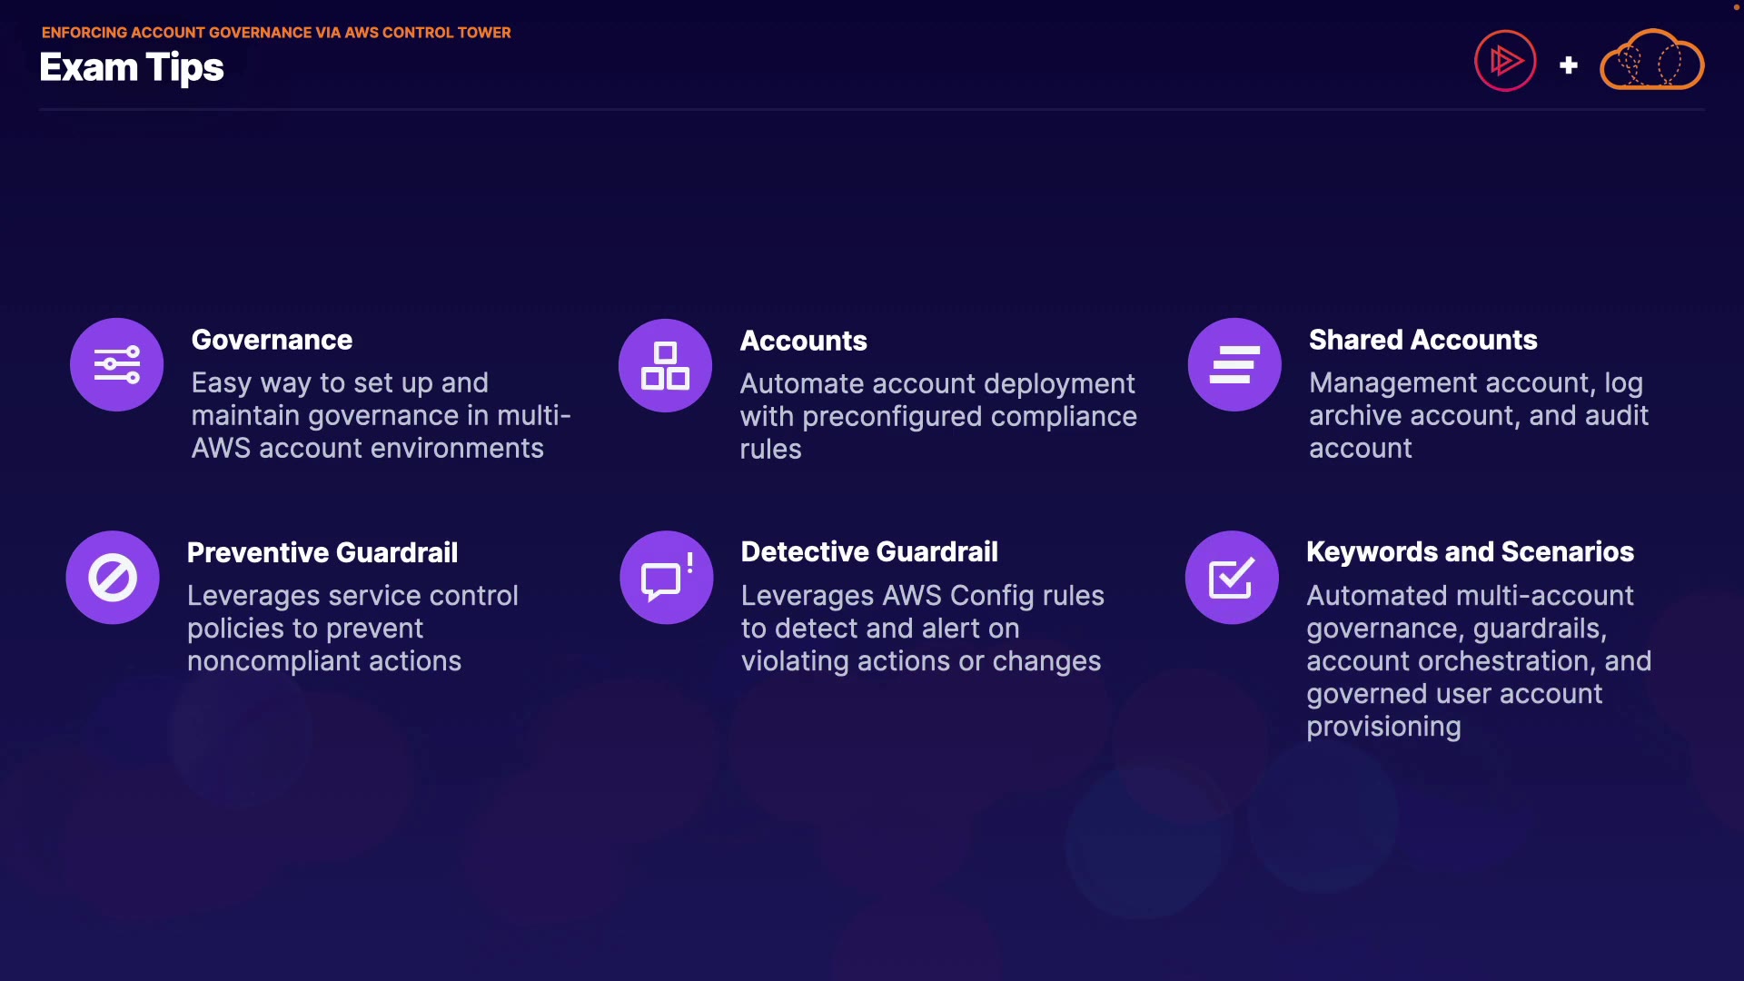Click the Detective Guardrail alert chat icon
The width and height of the screenshot is (1744, 981).
[667, 578]
